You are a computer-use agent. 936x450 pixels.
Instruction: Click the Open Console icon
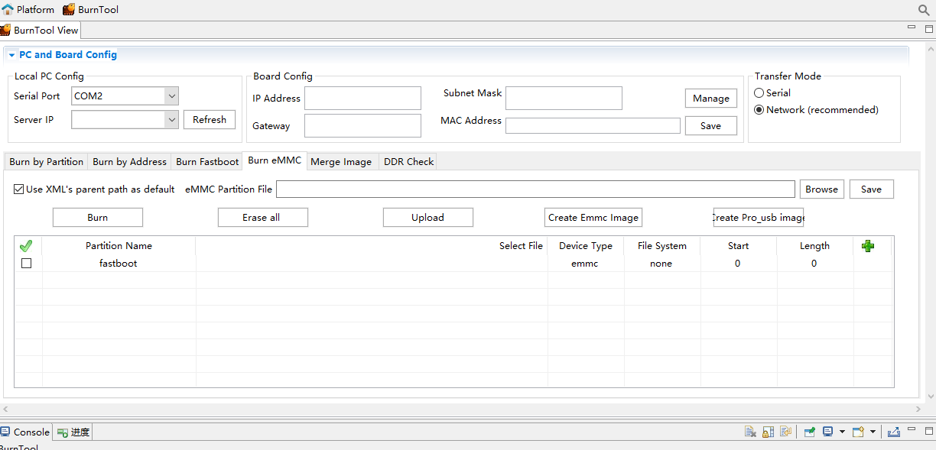858,432
